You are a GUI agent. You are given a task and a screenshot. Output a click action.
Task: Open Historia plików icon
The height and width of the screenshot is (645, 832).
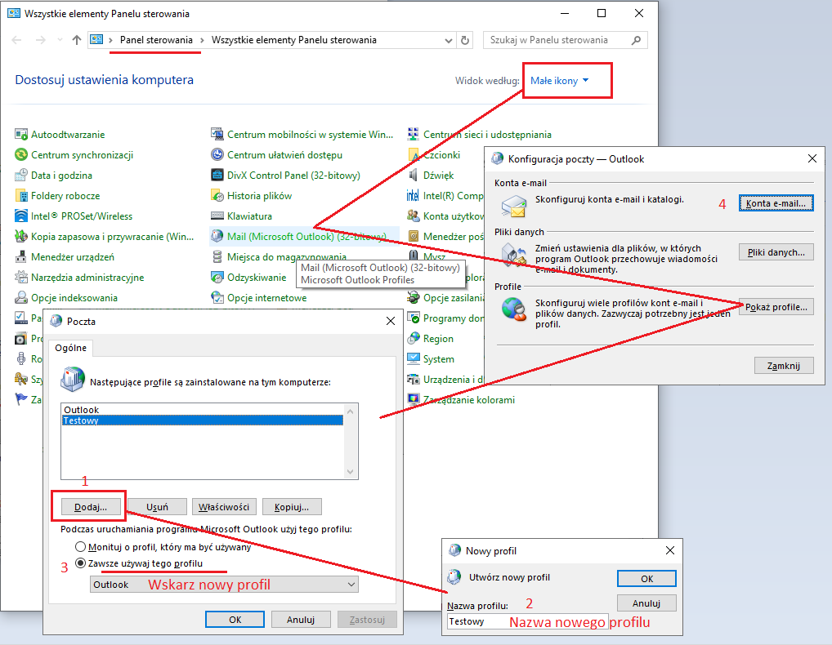[x=217, y=196]
